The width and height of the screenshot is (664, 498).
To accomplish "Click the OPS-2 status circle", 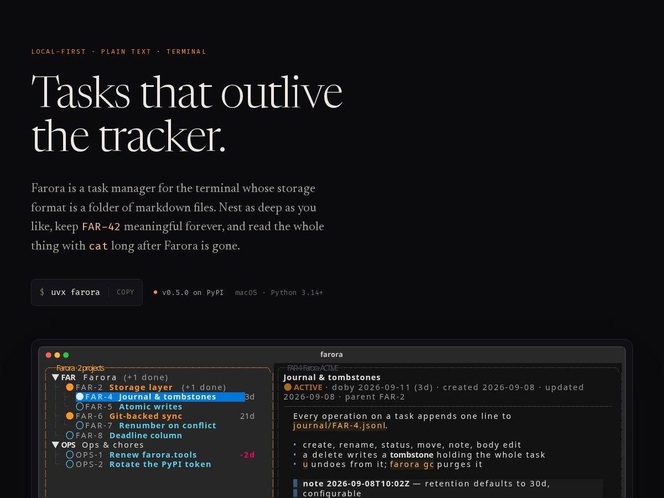I will pyautogui.click(x=70, y=464).
